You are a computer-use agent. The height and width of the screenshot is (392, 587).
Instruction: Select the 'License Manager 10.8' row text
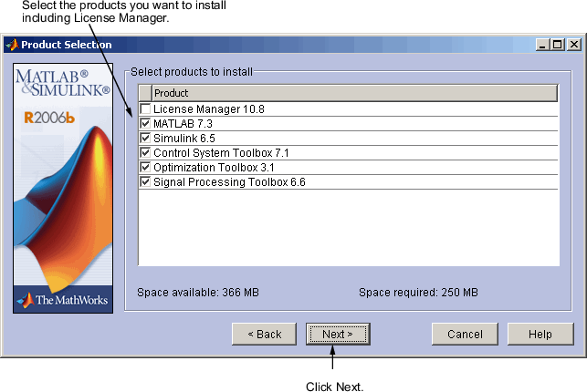pyautogui.click(x=209, y=109)
